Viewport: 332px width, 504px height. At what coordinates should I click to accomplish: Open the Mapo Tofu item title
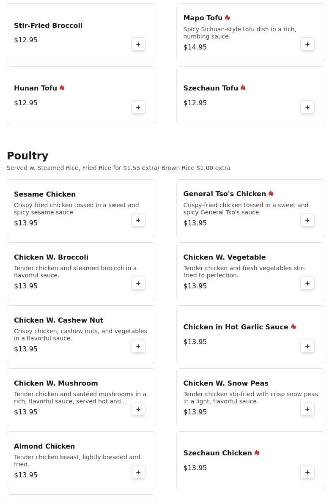click(x=203, y=18)
